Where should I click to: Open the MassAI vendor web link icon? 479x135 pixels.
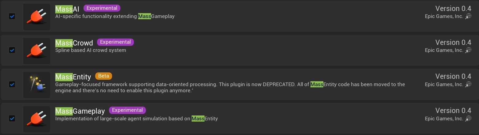(x=468, y=16)
